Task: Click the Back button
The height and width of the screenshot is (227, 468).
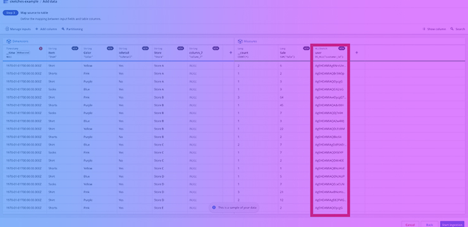Action: click(x=429, y=224)
